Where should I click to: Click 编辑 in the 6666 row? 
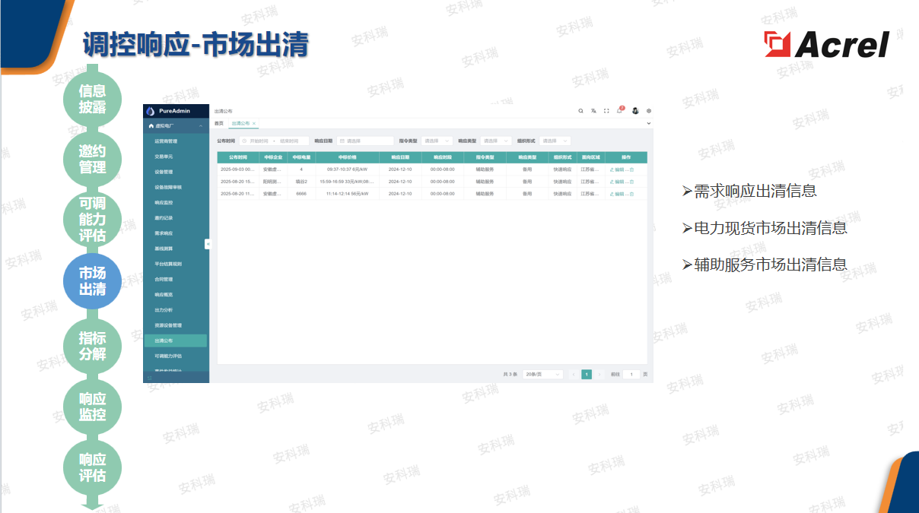617,194
